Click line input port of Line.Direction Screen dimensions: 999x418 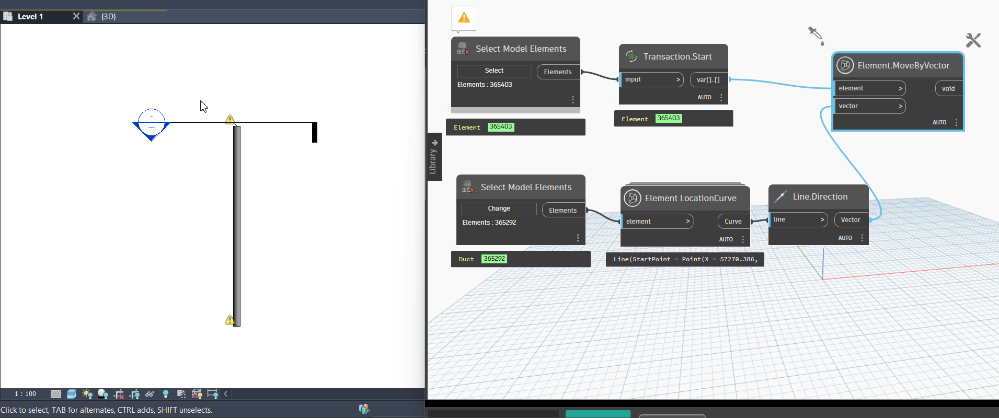coord(798,219)
